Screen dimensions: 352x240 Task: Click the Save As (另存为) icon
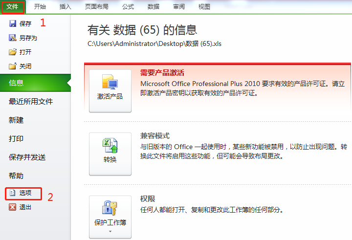tap(13, 38)
